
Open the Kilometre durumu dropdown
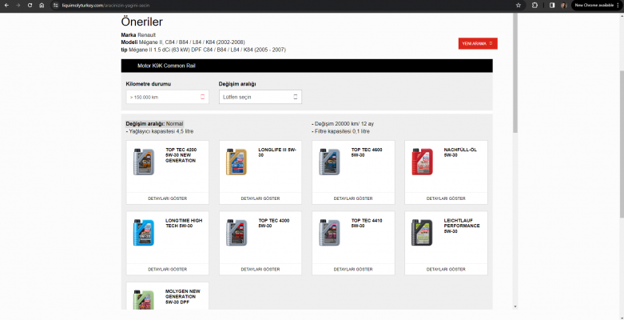point(167,97)
